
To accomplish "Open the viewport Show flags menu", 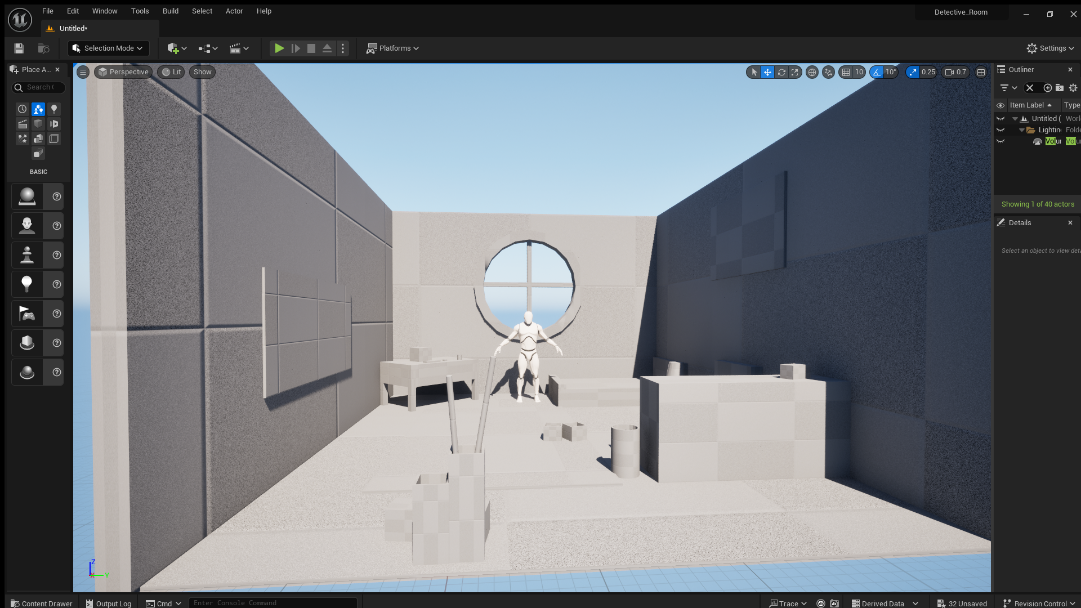I will tap(202, 72).
